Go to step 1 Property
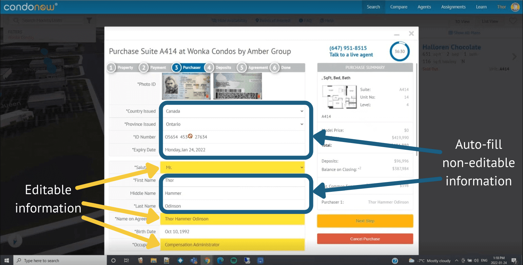Viewport: 523px width, 265px height. tap(121, 67)
